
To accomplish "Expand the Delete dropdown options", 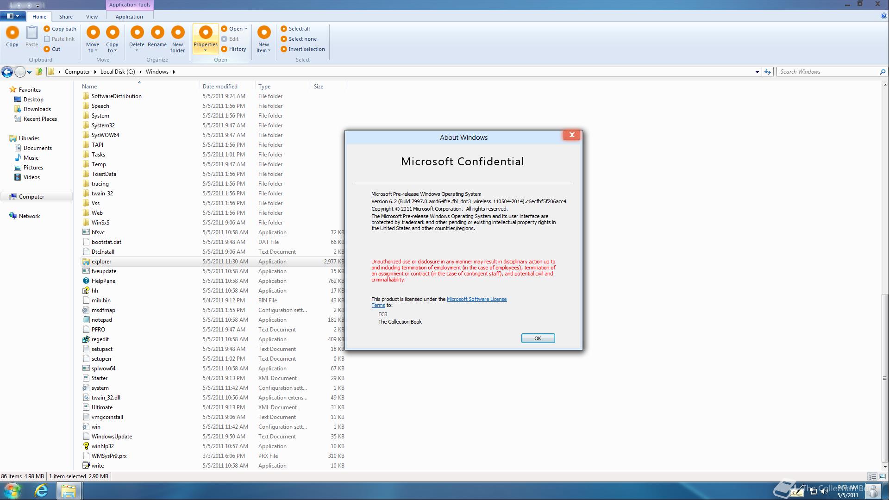I will pyautogui.click(x=137, y=50).
